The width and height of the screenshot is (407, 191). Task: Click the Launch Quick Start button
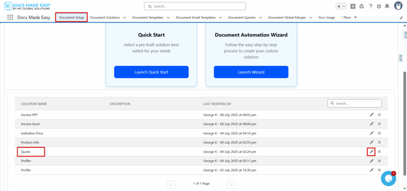click(151, 72)
